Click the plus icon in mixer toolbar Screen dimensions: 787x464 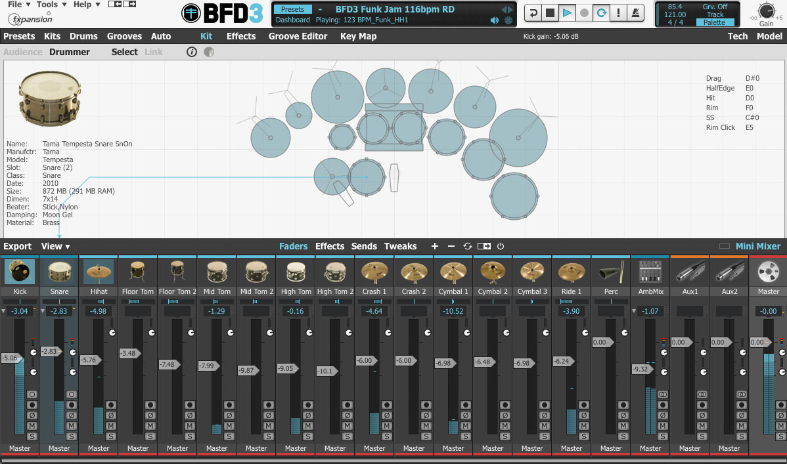[x=434, y=246]
